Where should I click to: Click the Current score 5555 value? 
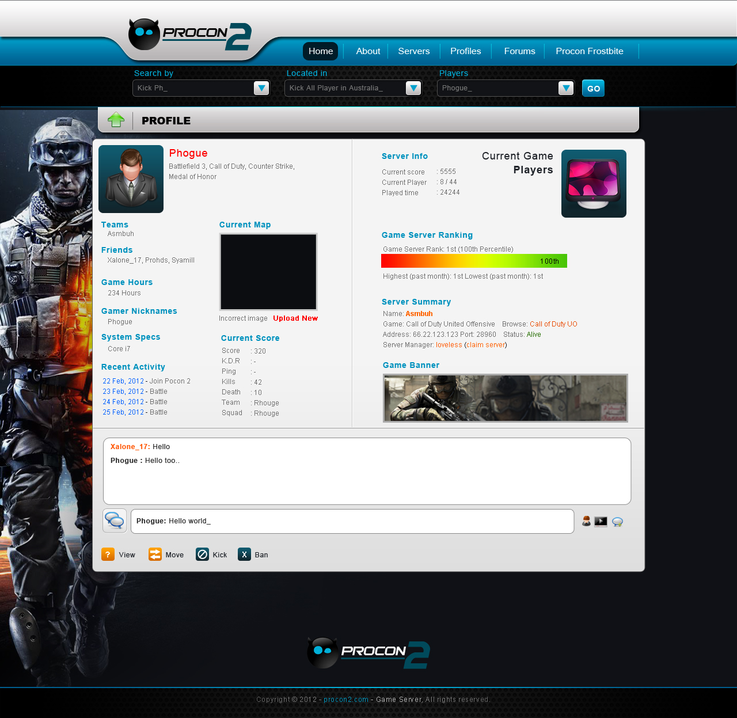tap(448, 172)
